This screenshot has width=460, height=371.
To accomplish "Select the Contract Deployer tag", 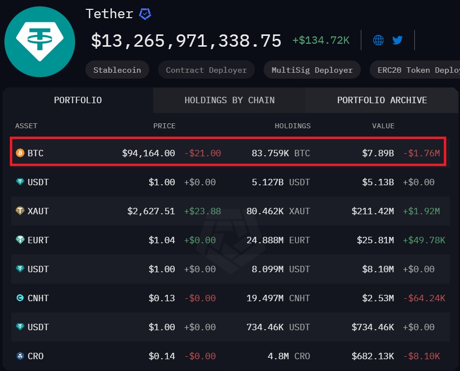I will 206,70.
